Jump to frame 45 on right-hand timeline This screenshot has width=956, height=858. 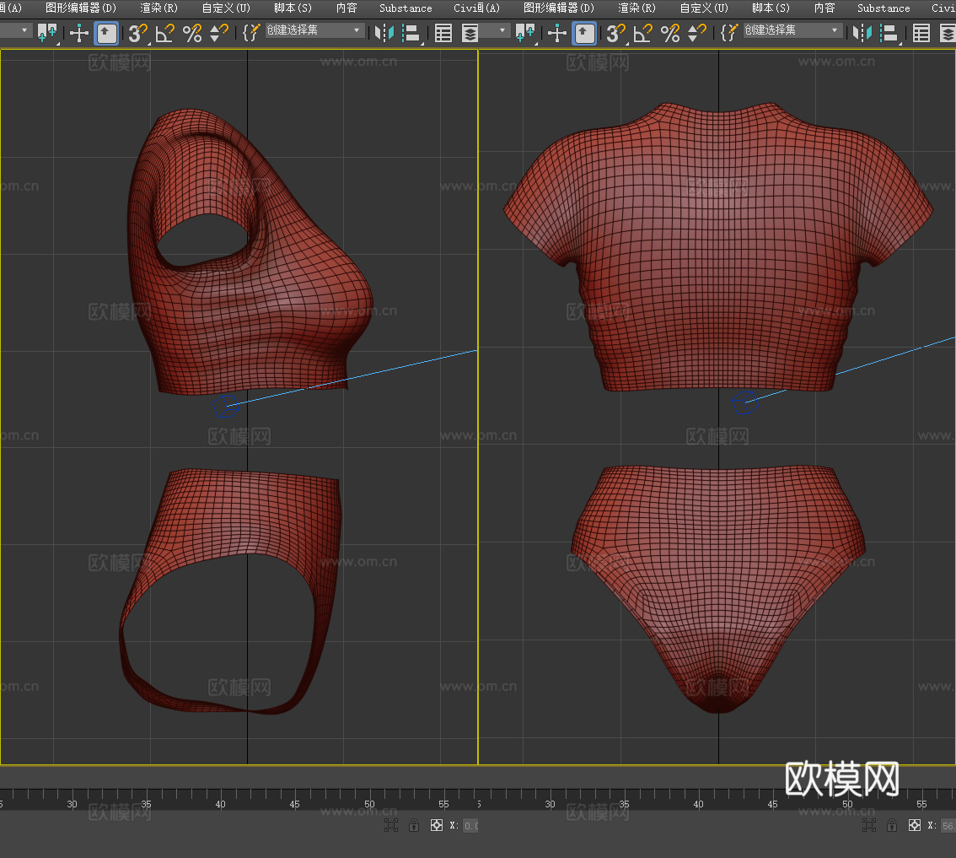(x=772, y=804)
